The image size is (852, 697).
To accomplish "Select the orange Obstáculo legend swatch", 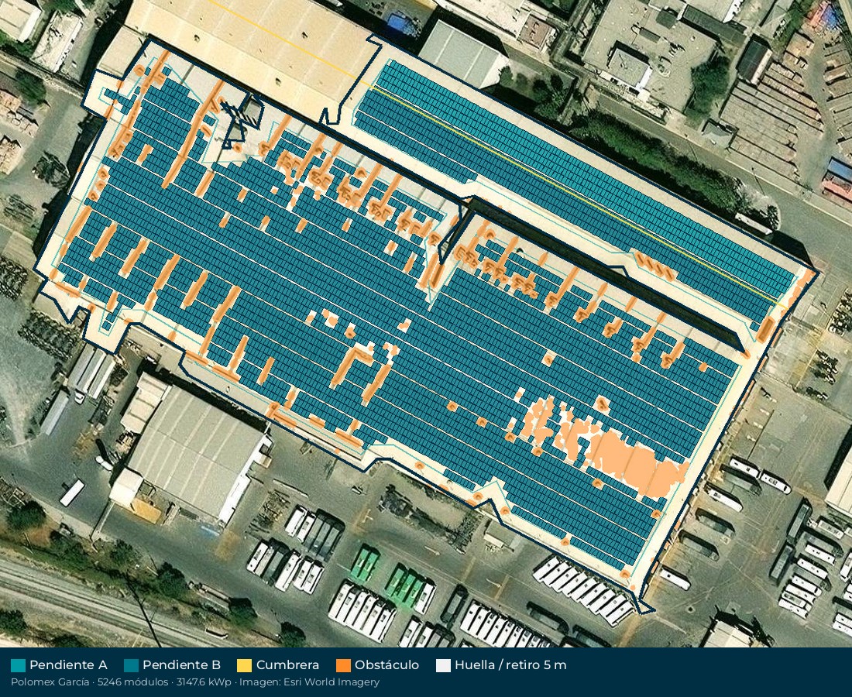I will (343, 665).
